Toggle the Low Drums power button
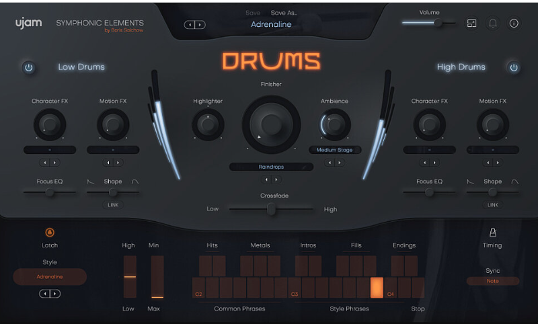538x324 pixels. click(29, 67)
